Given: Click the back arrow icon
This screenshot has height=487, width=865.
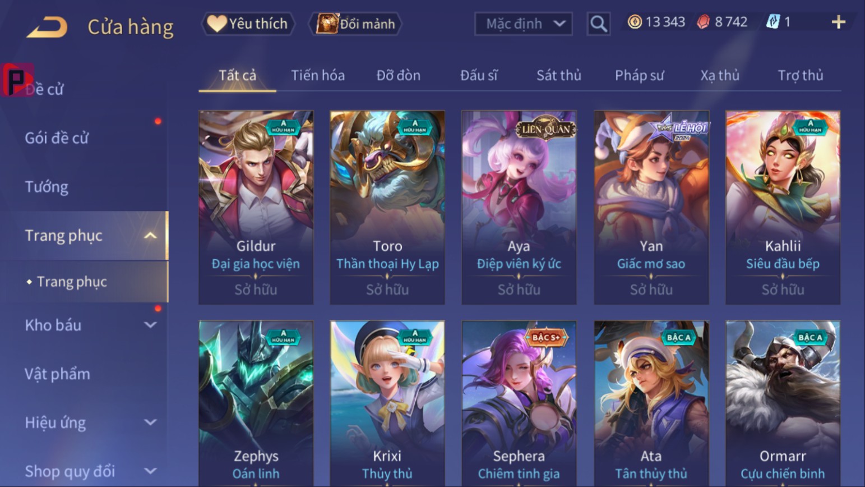Looking at the screenshot, I should (x=47, y=27).
